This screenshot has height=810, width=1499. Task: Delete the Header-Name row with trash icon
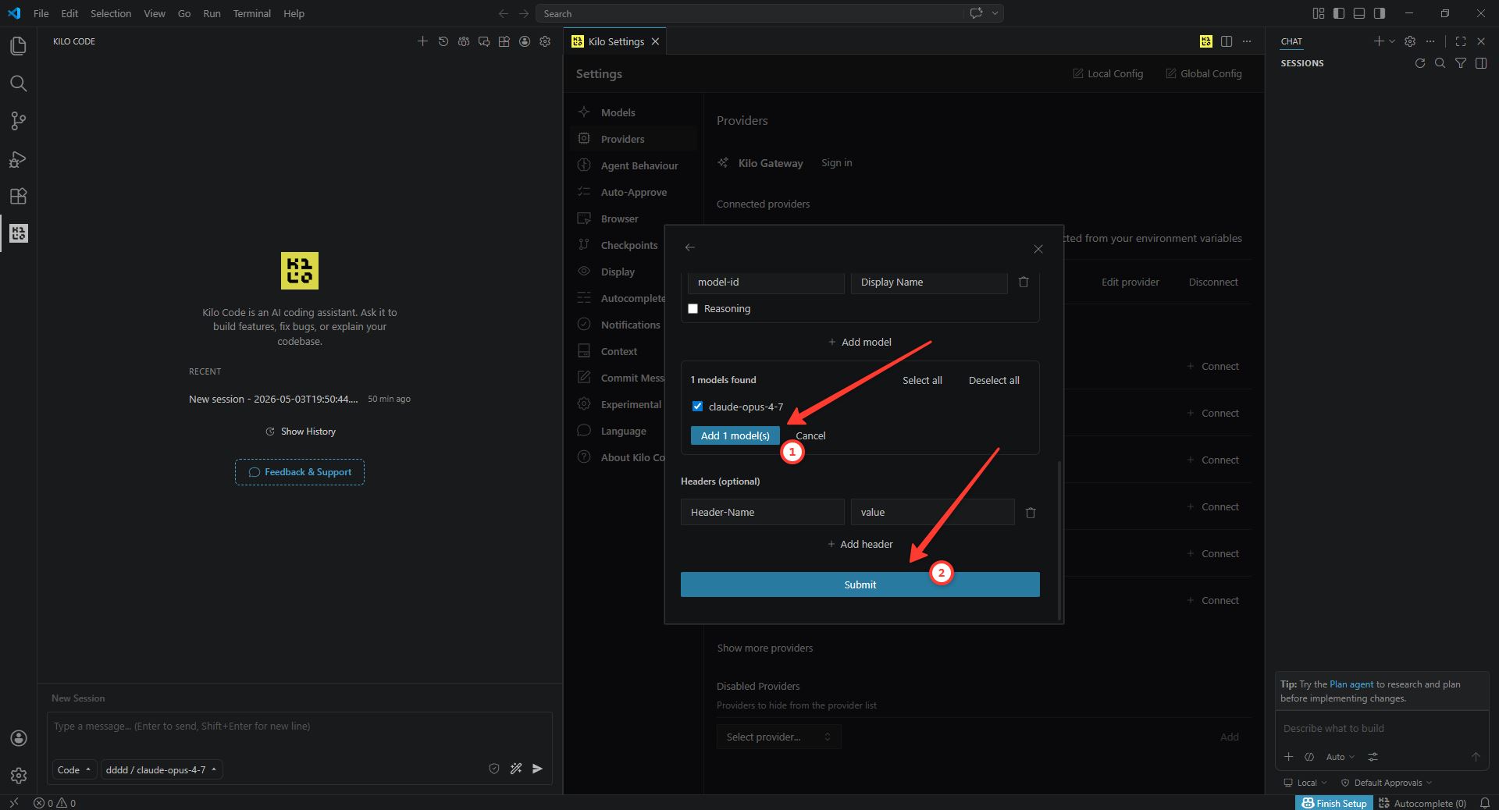pyautogui.click(x=1031, y=513)
